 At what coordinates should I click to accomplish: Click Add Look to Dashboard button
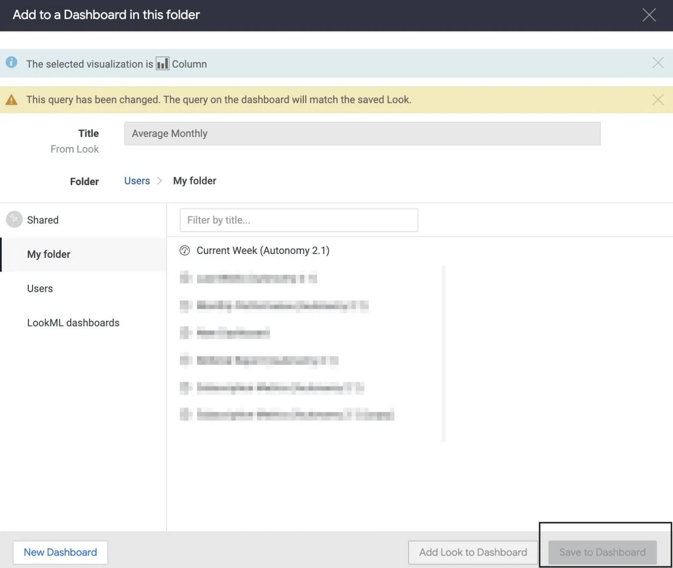pos(473,552)
